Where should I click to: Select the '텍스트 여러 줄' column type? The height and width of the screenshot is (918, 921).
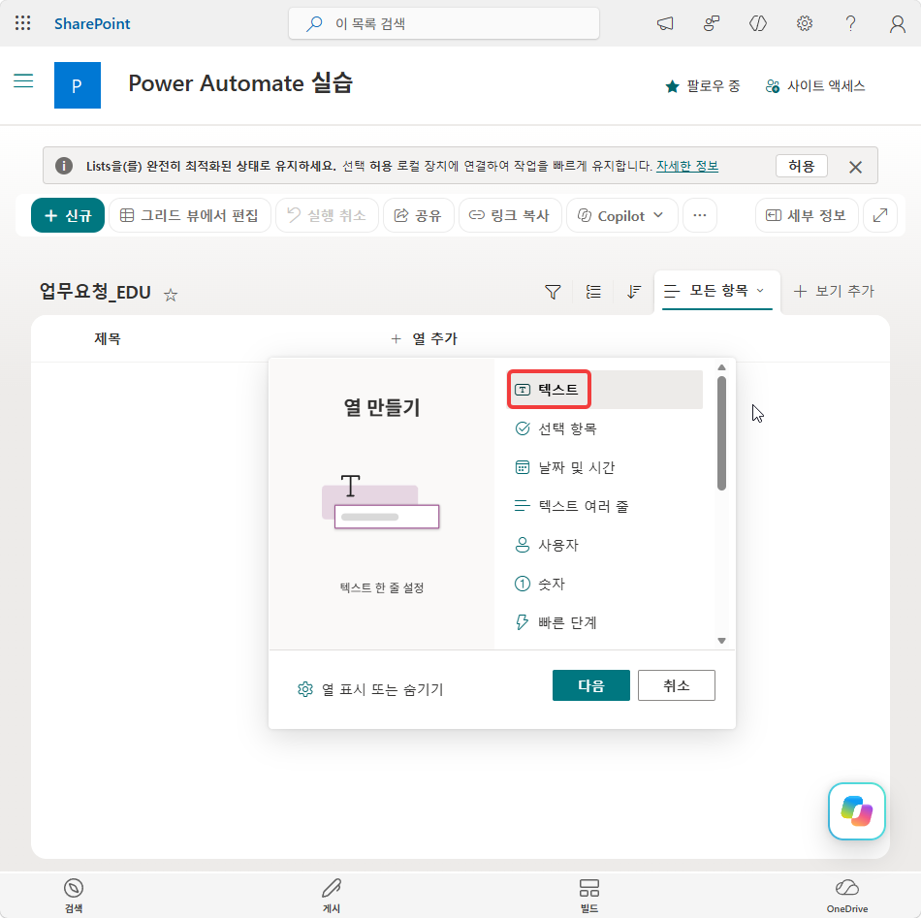pyautogui.click(x=605, y=506)
